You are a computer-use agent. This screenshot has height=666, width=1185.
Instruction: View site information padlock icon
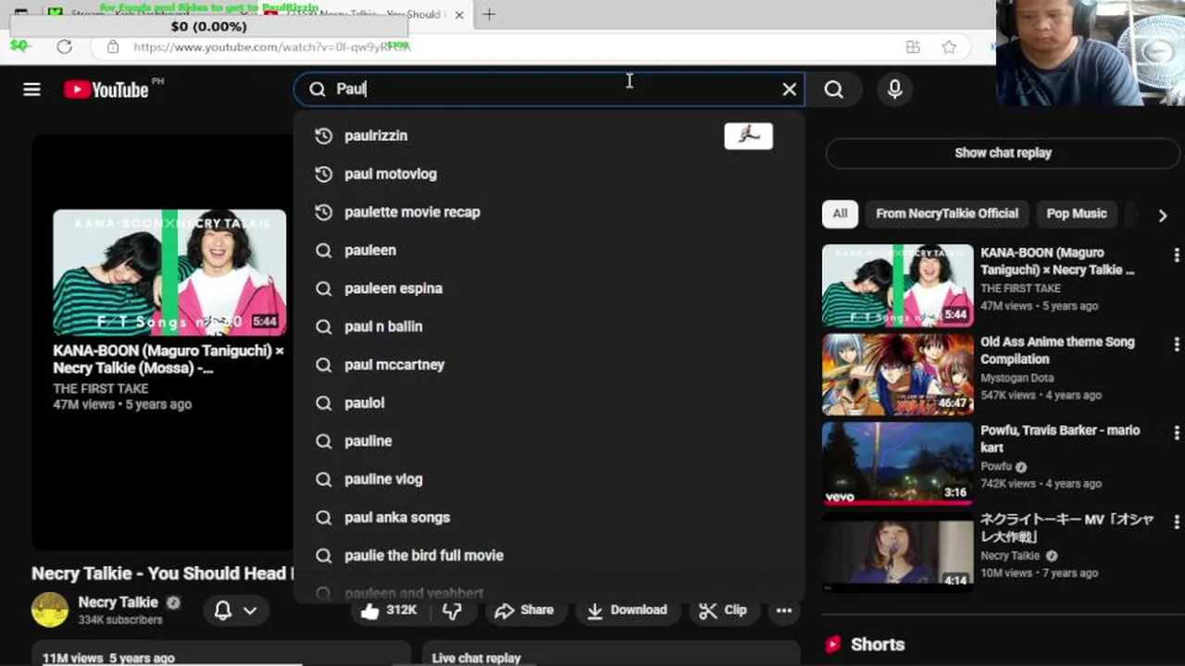pyautogui.click(x=112, y=46)
